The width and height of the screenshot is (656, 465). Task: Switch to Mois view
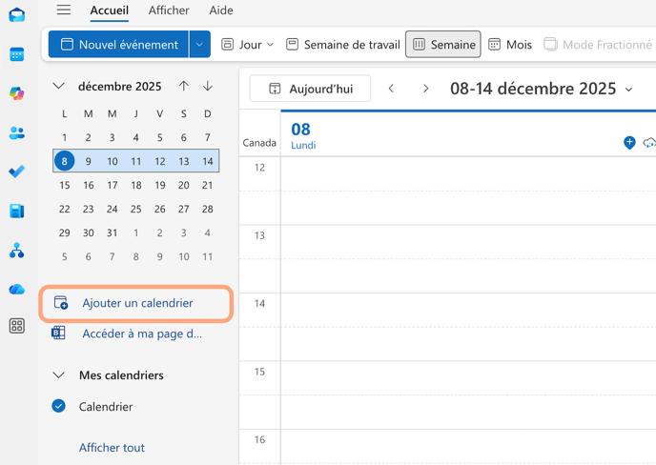tap(510, 45)
